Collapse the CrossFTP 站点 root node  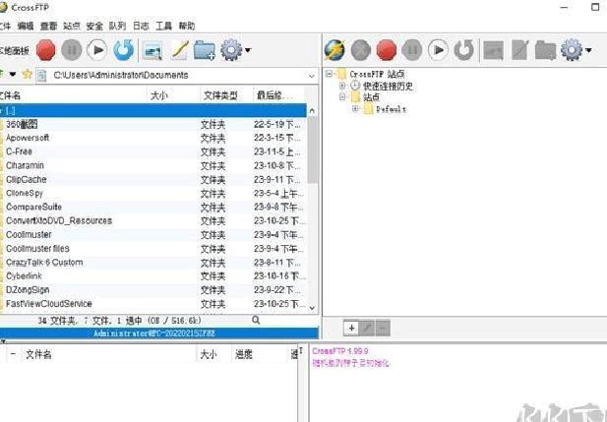[329, 74]
